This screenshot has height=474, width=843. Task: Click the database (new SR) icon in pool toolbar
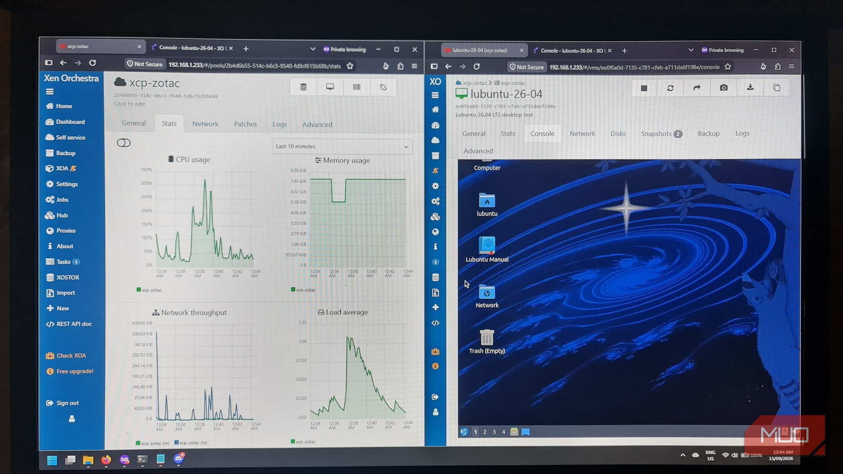point(303,87)
